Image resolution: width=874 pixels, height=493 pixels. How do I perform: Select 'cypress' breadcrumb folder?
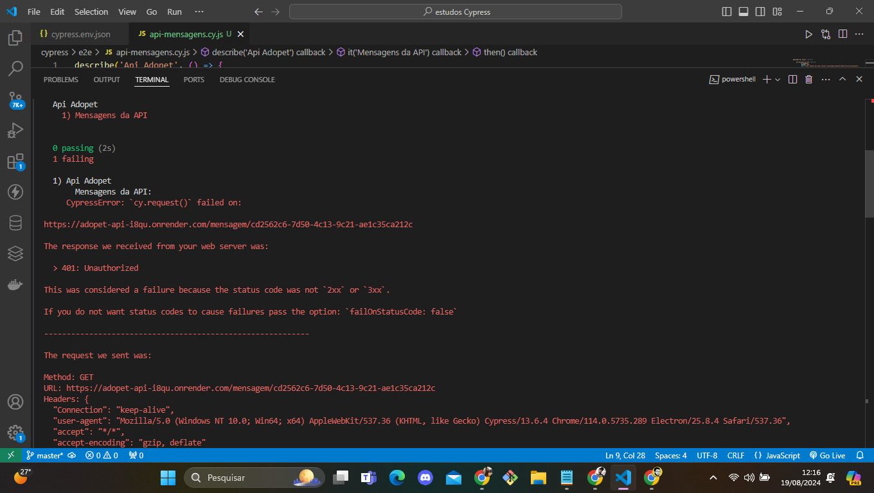click(55, 53)
